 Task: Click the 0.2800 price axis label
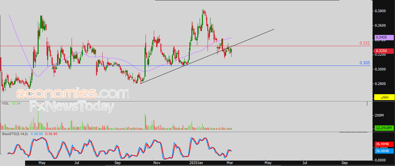(x=380, y=84)
